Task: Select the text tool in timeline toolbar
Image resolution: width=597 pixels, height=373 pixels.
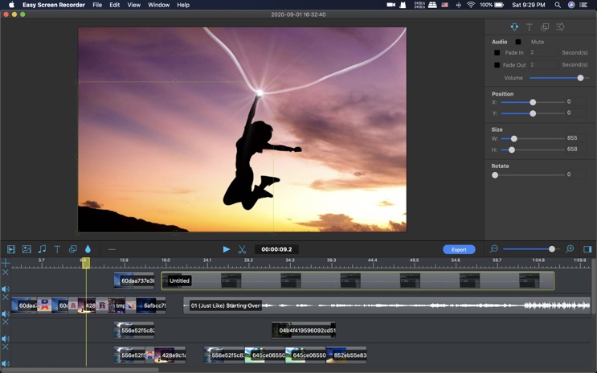Action: click(x=57, y=249)
